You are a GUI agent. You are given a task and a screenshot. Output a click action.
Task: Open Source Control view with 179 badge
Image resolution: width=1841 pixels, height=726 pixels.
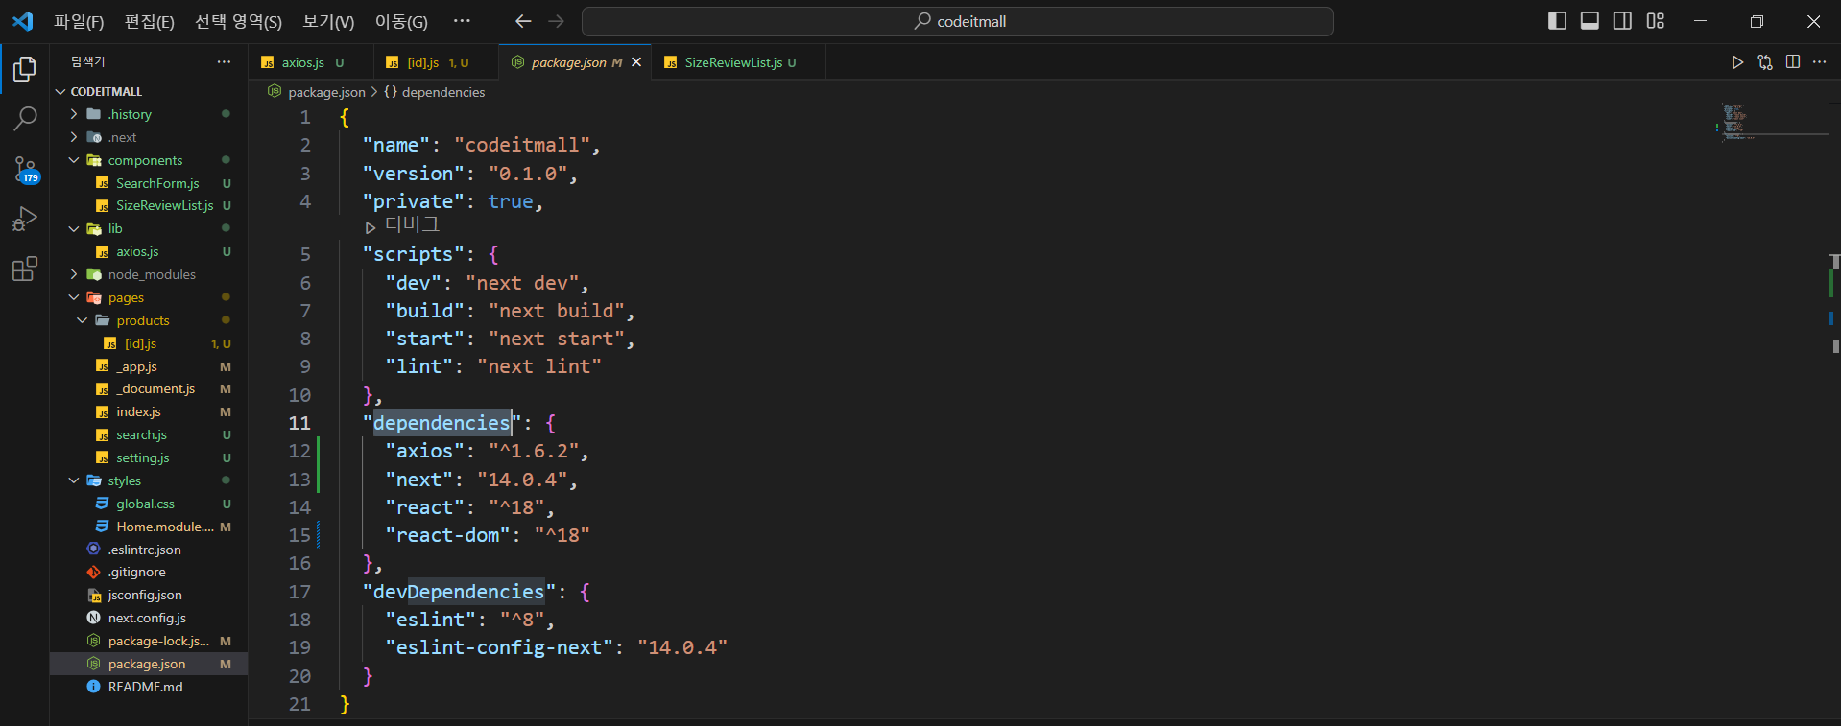click(x=25, y=170)
